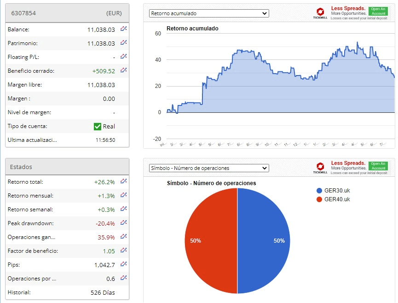Open the chart icon next to Balance
Viewport: 398px width, 303px height.
click(x=124, y=29)
